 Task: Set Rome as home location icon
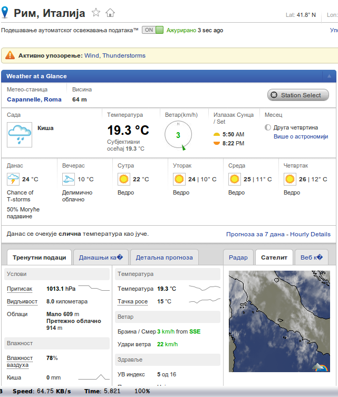(x=110, y=12)
